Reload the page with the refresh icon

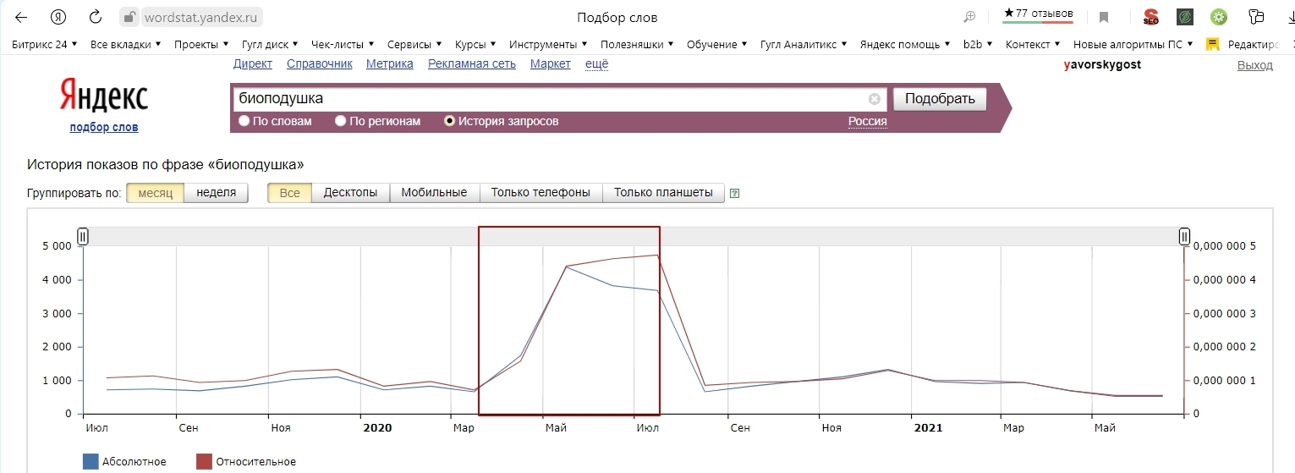[96, 17]
